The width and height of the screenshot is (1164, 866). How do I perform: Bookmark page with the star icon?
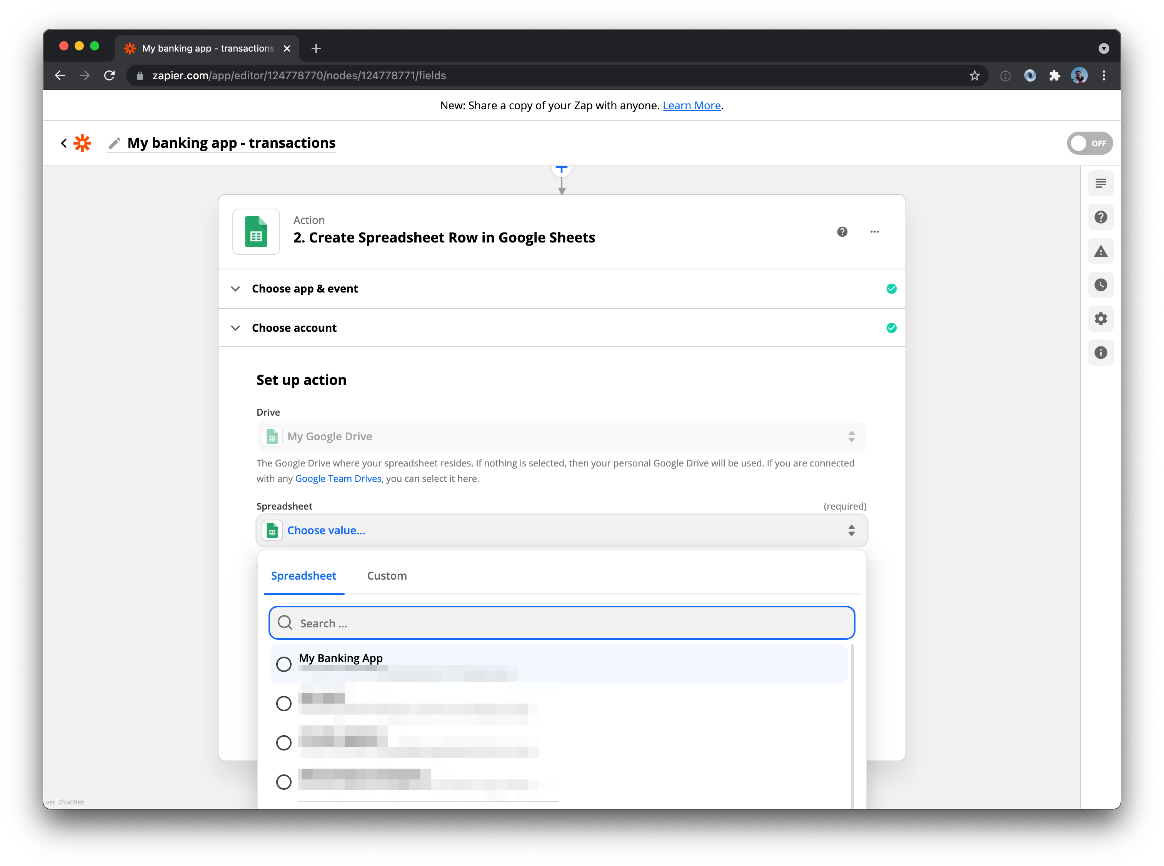[x=974, y=75]
